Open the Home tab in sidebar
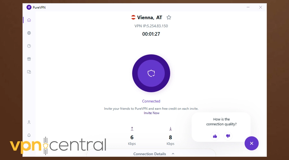The height and width of the screenshot is (160, 289). [x=29, y=20]
